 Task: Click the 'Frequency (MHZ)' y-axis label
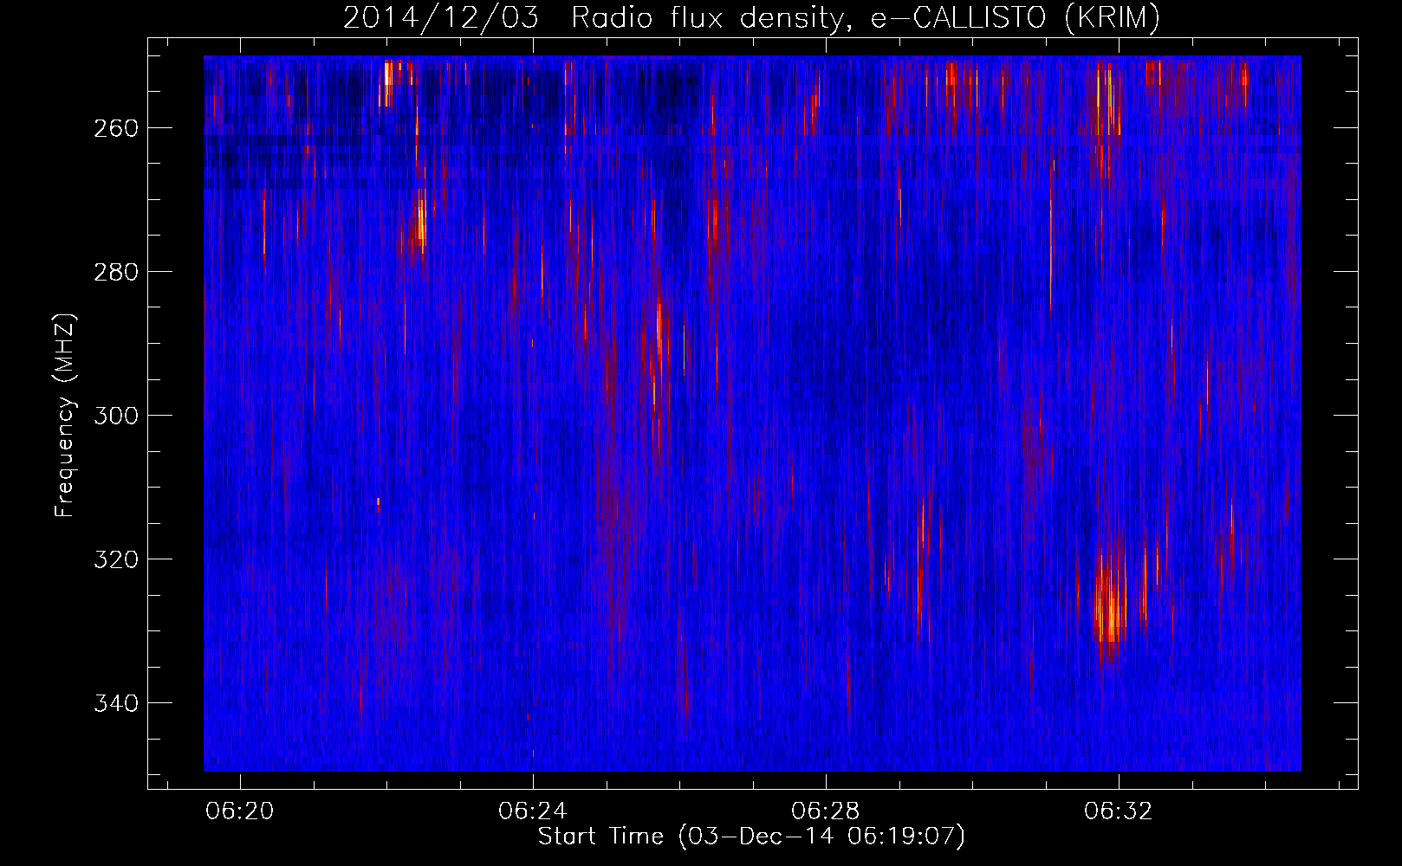tap(65, 416)
